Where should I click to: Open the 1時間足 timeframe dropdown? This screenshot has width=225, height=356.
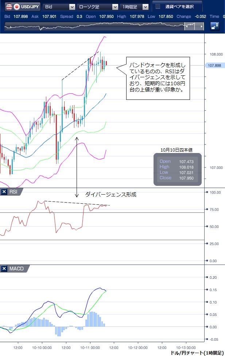[135, 7]
